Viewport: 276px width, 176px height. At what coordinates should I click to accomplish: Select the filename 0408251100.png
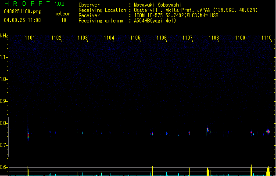point(22,11)
